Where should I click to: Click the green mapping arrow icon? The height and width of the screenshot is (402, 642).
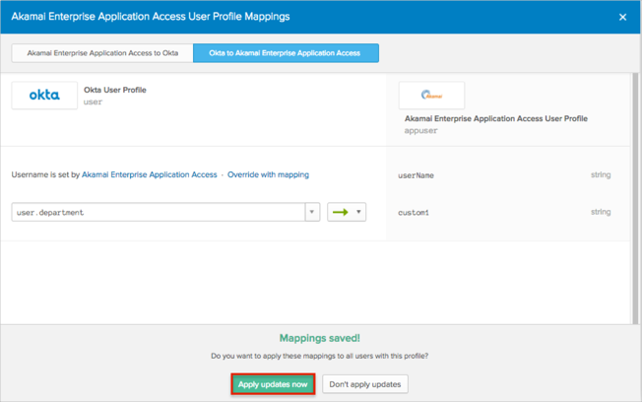point(339,212)
